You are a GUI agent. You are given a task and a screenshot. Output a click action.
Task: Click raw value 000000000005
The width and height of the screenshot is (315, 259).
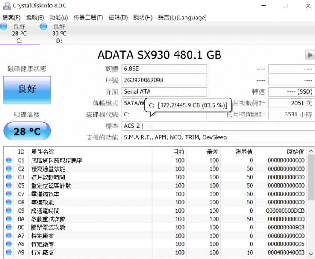click(286, 244)
